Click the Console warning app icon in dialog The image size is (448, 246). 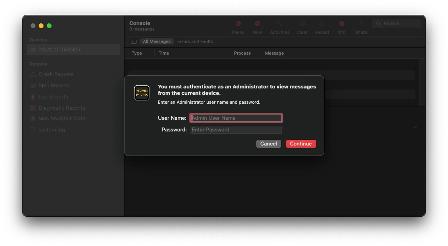pos(142,92)
